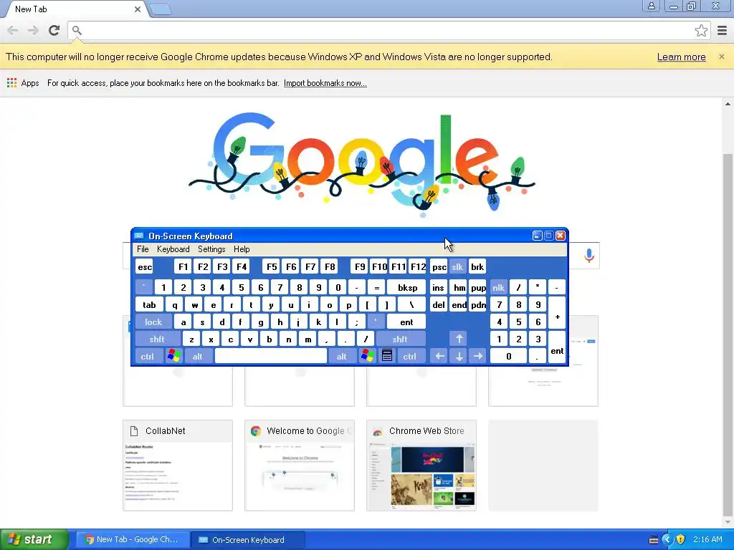The width and height of the screenshot is (734, 550).
Task: Reload the page with refresh icon
Action: point(54,30)
